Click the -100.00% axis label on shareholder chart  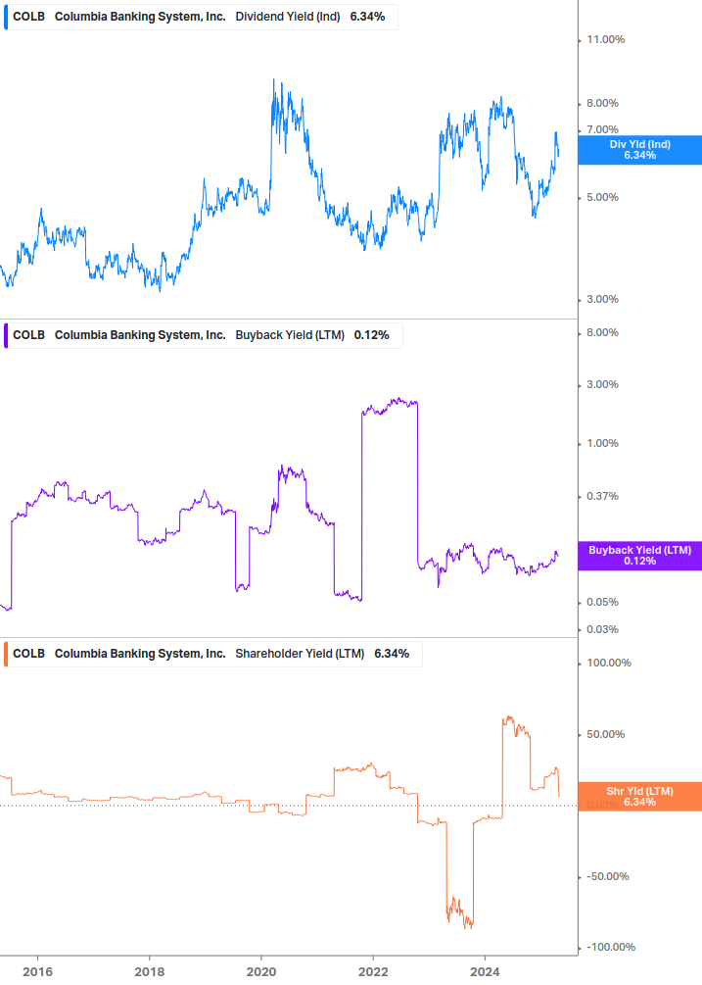click(610, 948)
